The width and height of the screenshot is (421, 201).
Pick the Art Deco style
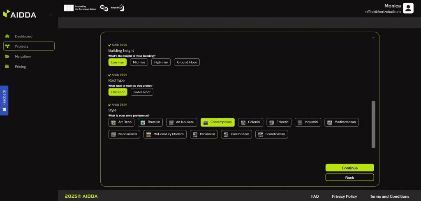point(121,122)
